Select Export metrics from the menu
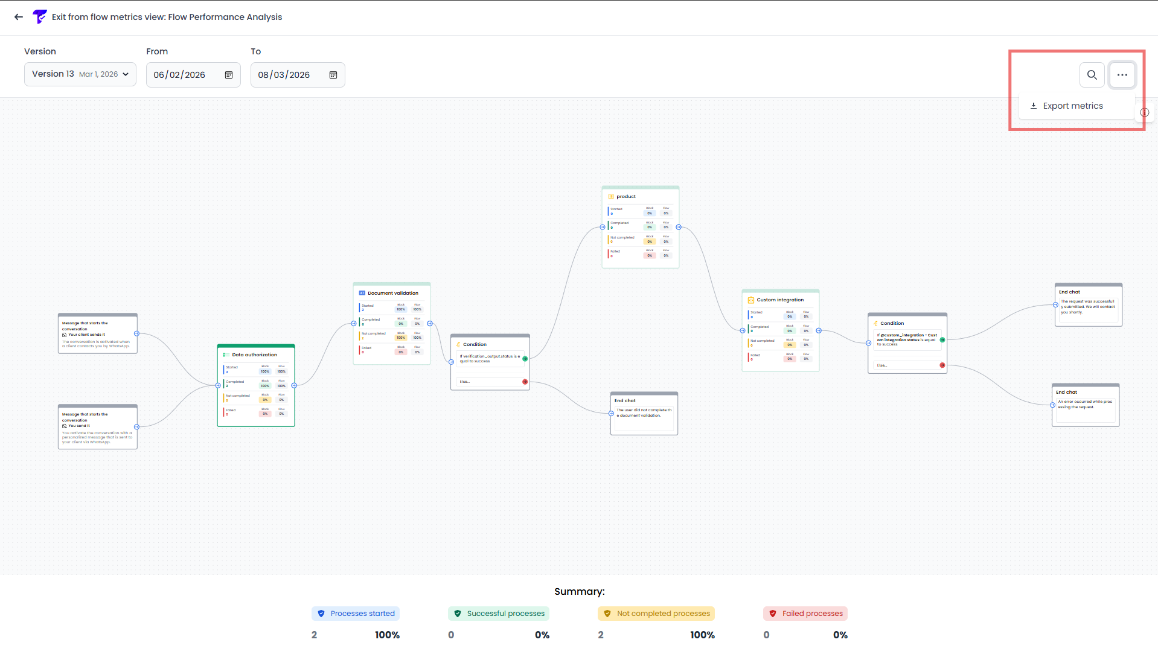The height and width of the screenshot is (651, 1158). (x=1073, y=106)
